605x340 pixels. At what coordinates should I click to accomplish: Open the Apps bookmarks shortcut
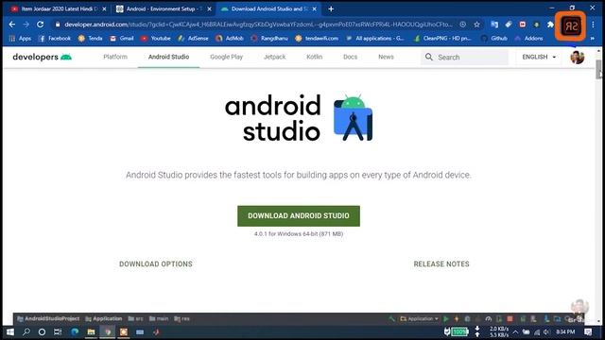pyautogui.click(x=20, y=38)
